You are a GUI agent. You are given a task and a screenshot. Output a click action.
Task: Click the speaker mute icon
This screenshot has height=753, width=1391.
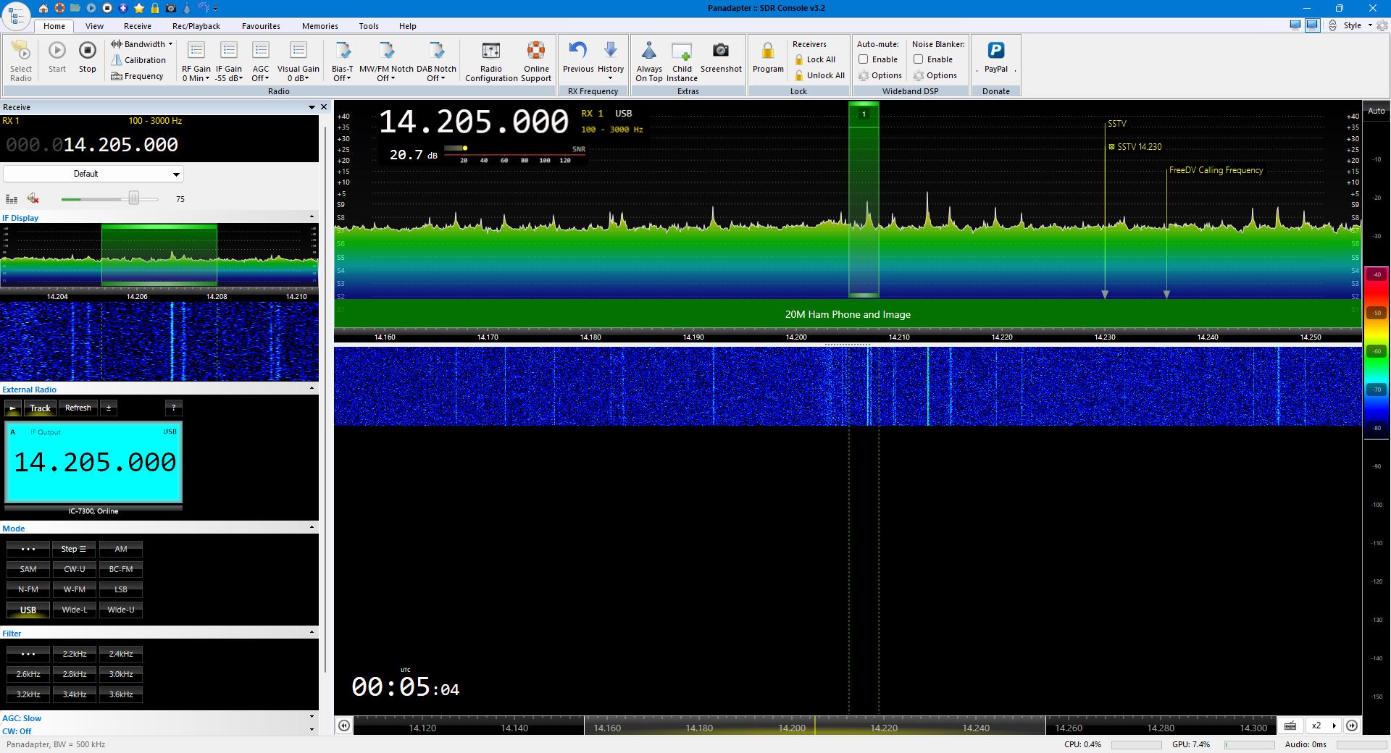[33, 198]
